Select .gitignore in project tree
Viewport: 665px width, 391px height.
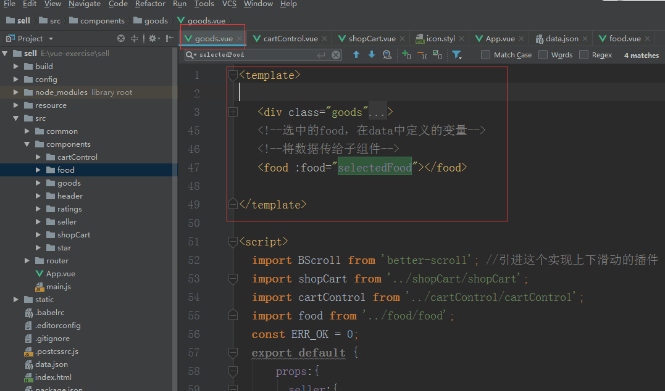[48, 339]
